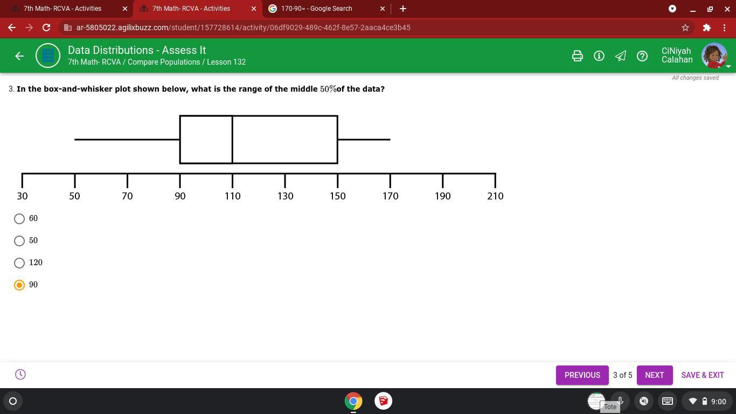736x414 pixels.
Task: Open the red app icon on the shelf
Action: coord(383,401)
